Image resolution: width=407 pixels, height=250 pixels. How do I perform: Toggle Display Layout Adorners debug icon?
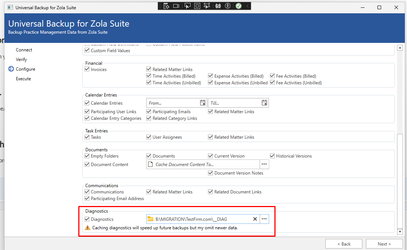(197, 6)
